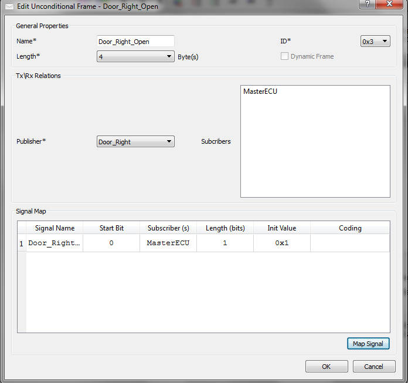Select row 1 header in Signal Map
Viewport: 408px width, 383px height.
point(22,243)
